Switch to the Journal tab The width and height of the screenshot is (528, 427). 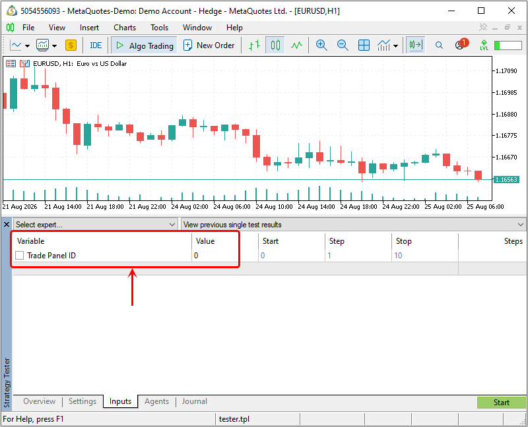195,401
